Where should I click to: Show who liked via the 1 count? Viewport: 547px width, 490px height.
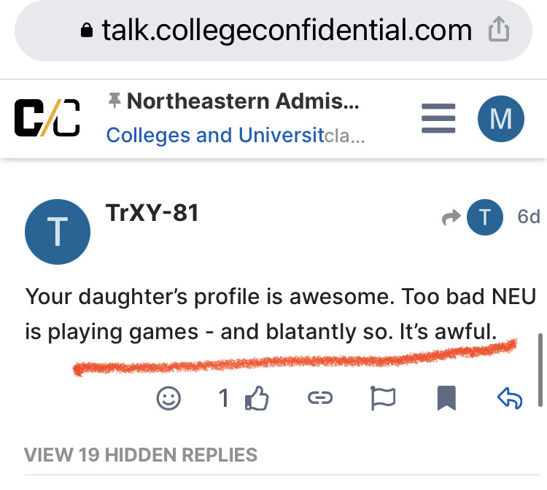pyautogui.click(x=224, y=398)
